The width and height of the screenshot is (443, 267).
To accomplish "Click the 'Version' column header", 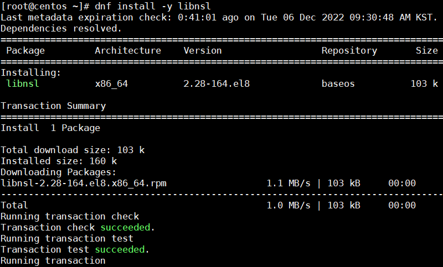I will coord(203,50).
